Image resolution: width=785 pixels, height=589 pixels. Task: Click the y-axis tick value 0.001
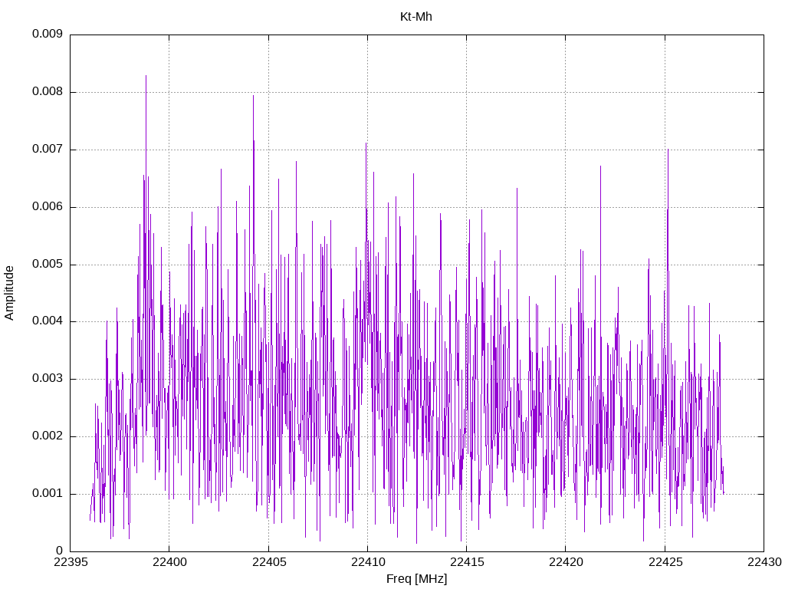pos(48,493)
